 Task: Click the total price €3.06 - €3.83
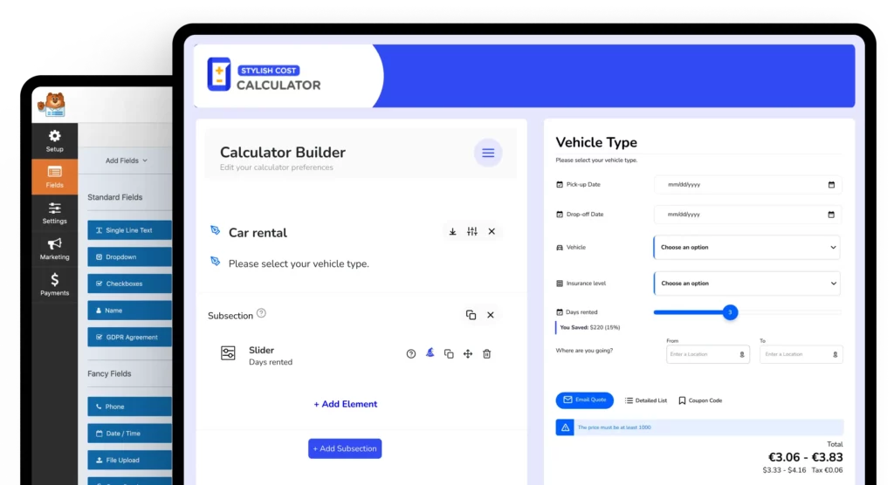pyautogui.click(x=805, y=457)
